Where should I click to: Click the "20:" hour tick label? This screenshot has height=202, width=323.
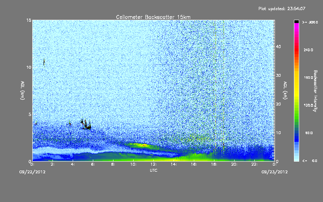tap(235, 164)
